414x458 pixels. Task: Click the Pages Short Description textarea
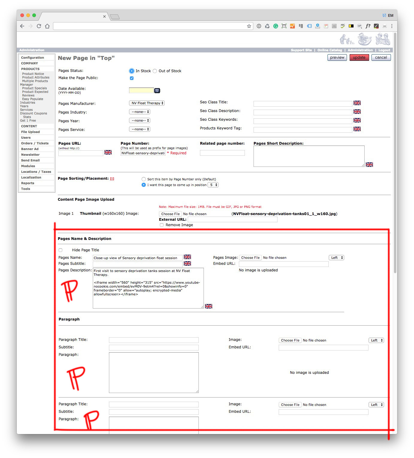309,156
